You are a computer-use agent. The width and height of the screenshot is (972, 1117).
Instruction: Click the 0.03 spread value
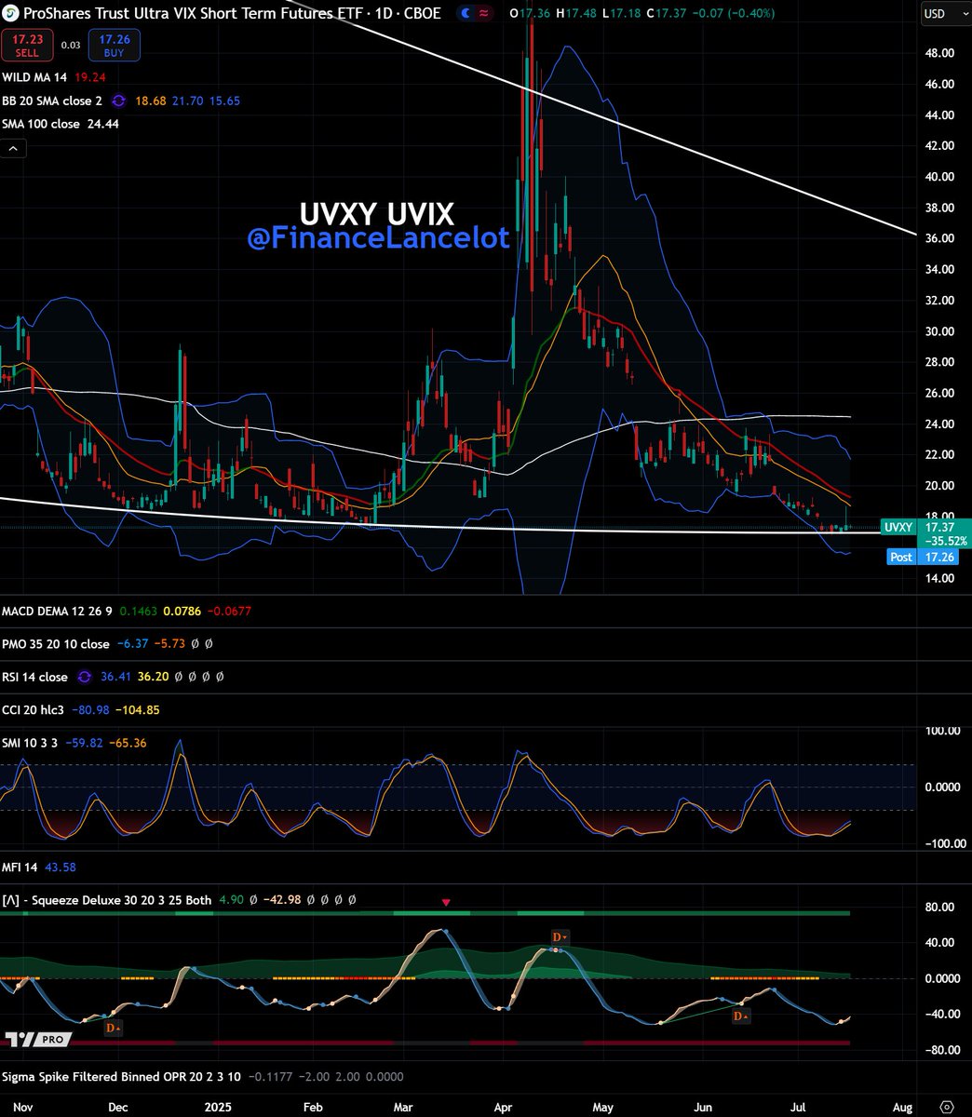pyautogui.click(x=71, y=46)
